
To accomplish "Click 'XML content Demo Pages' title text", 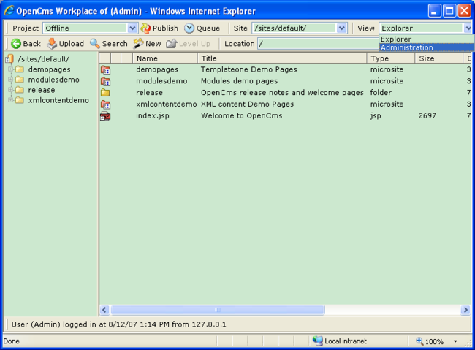I will 247,104.
